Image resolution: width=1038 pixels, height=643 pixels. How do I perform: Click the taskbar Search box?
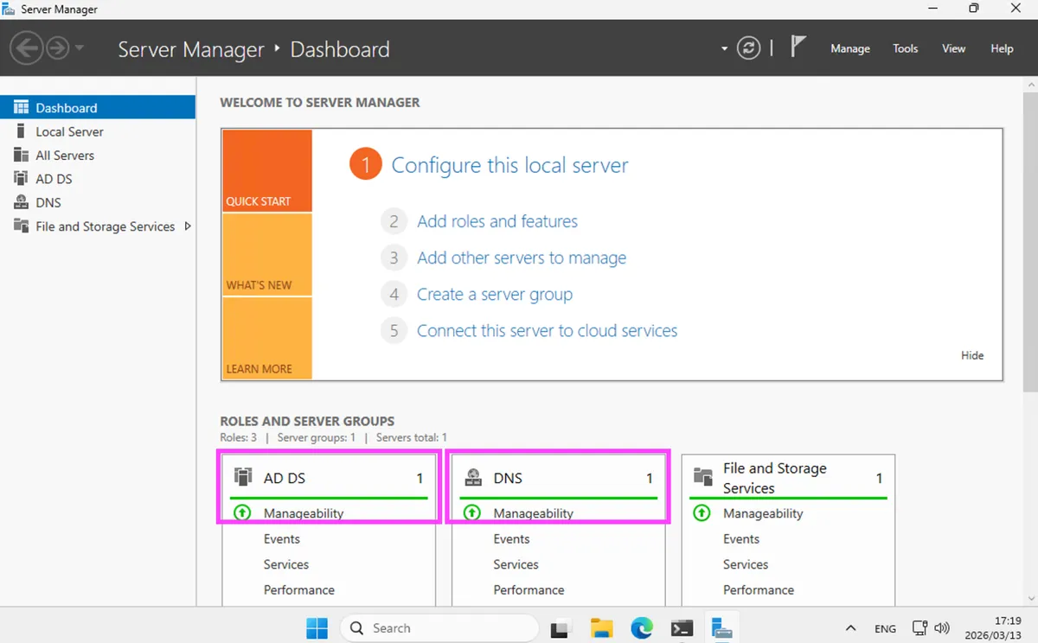tap(439, 628)
